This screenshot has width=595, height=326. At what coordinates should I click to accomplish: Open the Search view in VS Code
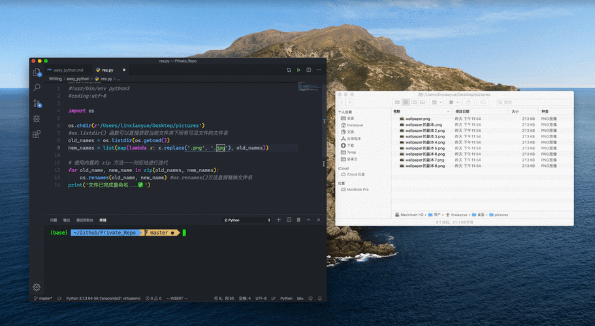click(x=37, y=87)
